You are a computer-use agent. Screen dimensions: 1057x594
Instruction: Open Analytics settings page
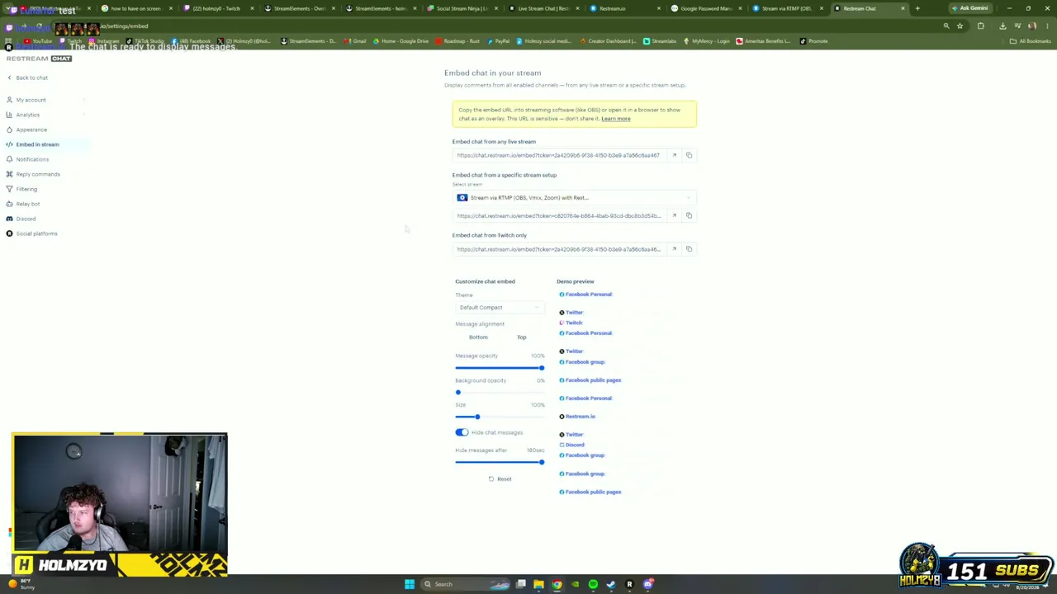pyautogui.click(x=27, y=115)
